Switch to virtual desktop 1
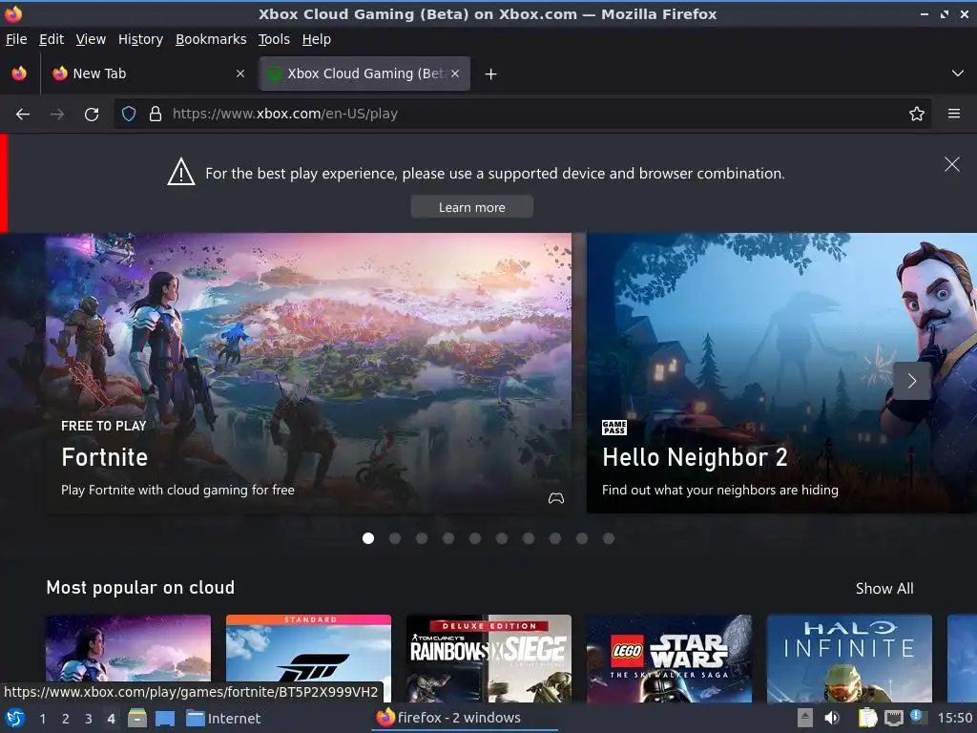Viewport: 977px width, 733px height. pyautogui.click(x=42, y=719)
